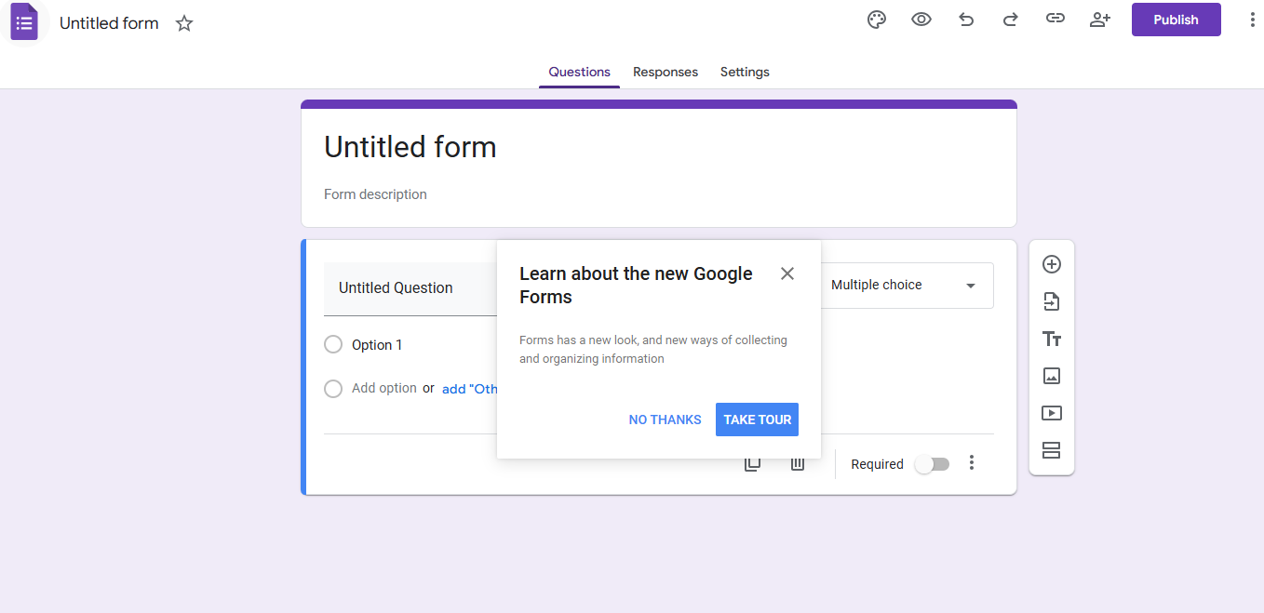Star the Untitled form
The image size is (1264, 613).
tap(183, 23)
